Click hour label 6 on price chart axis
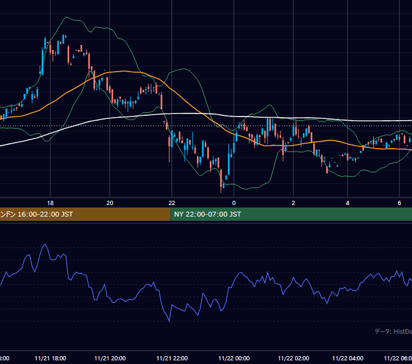 (x=399, y=203)
